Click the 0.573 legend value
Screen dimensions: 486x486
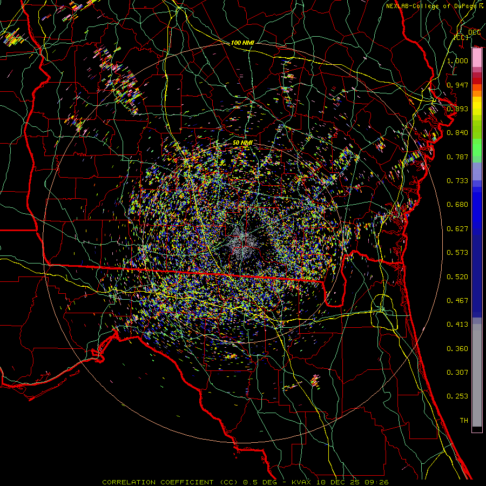[x=457, y=253]
